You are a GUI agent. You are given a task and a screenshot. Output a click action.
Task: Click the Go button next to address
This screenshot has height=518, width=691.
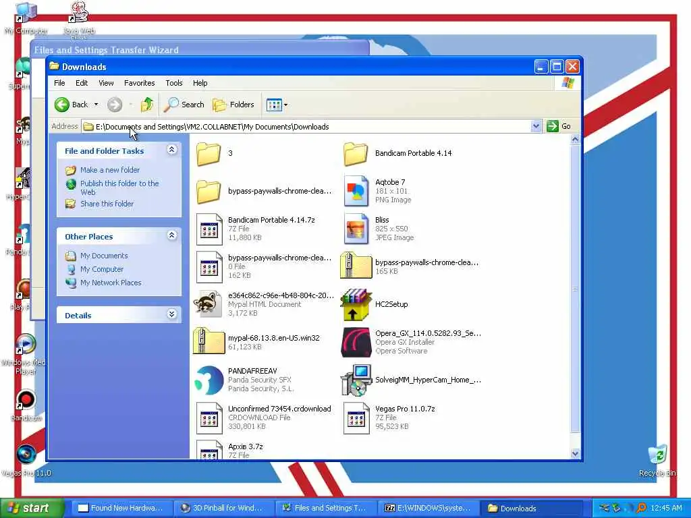click(559, 126)
